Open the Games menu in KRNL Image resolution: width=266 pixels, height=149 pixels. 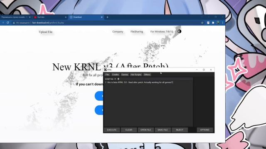click(125, 74)
